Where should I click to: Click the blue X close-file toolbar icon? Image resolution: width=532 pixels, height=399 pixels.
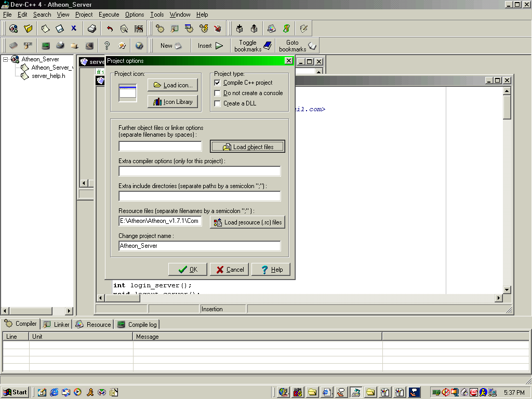74,29
